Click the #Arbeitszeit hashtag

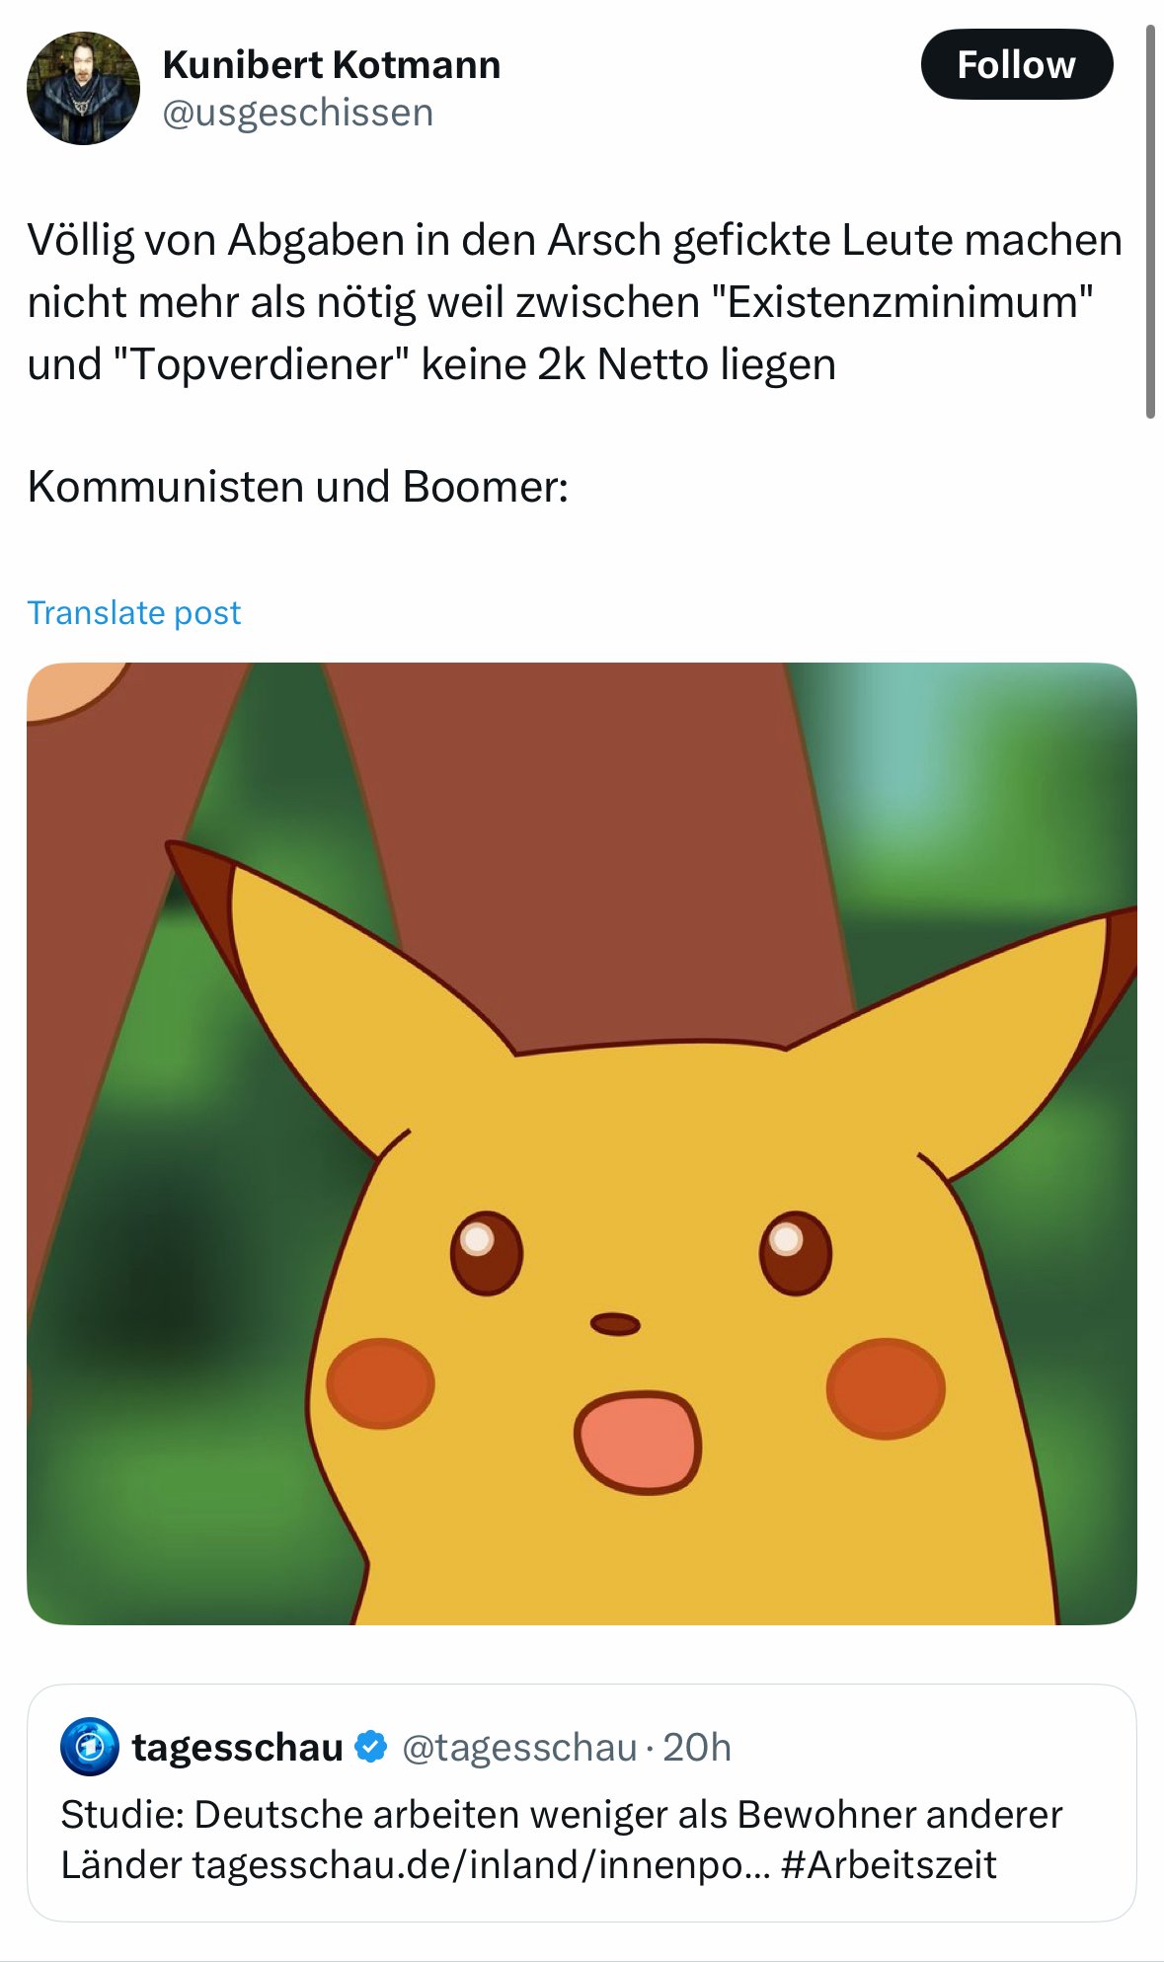889,1865
